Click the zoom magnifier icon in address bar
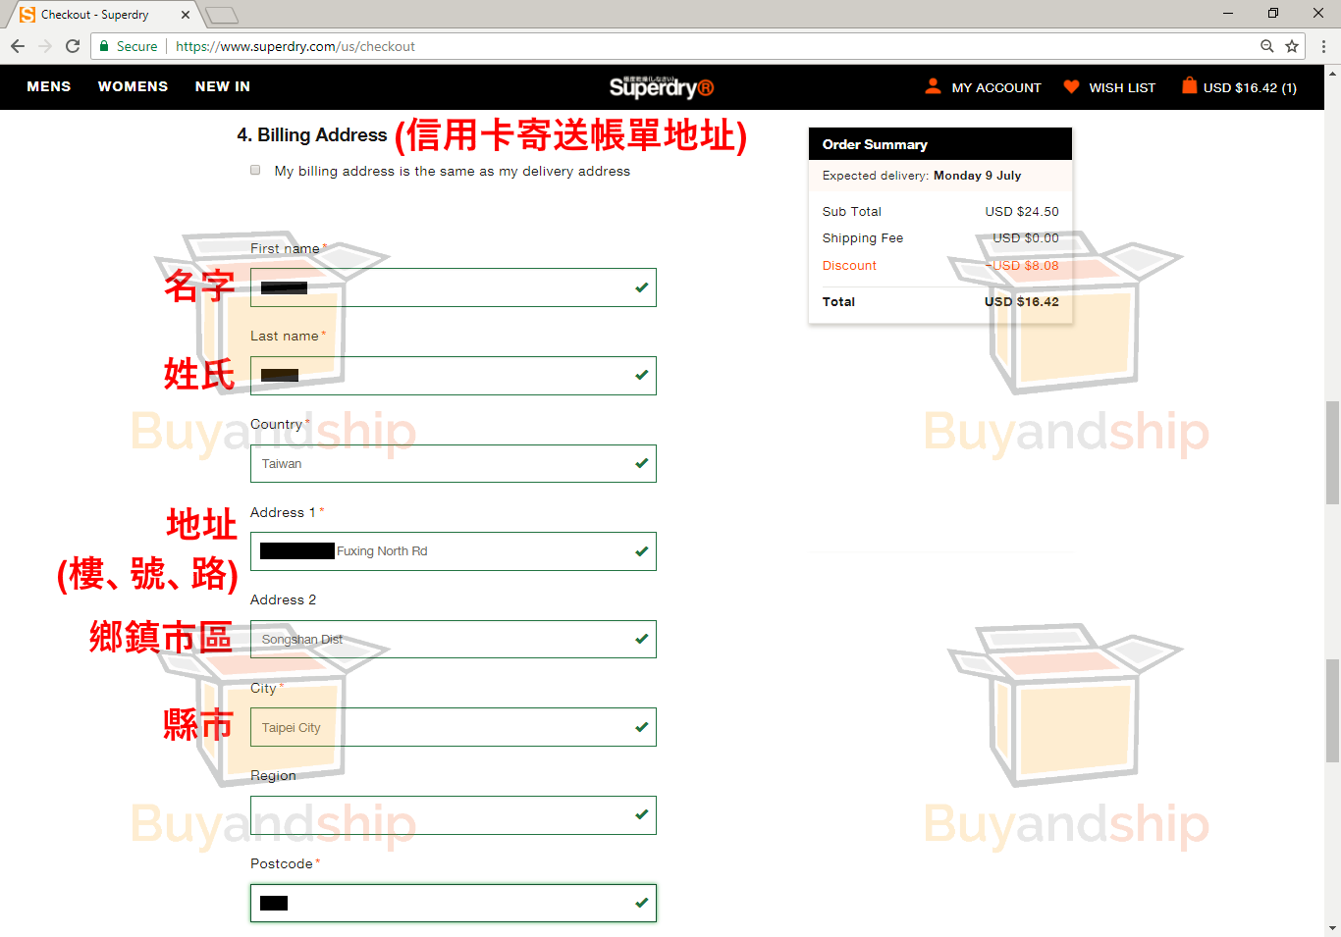The width and height of the screenshot is (1341, 937). (x=1267, y=46)
